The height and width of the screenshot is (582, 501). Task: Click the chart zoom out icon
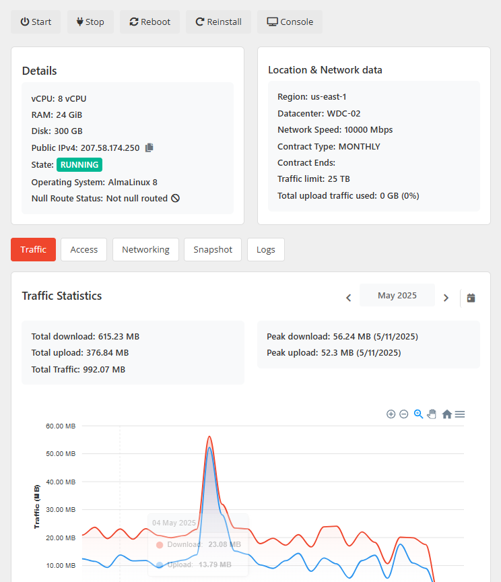coord(404,414)
